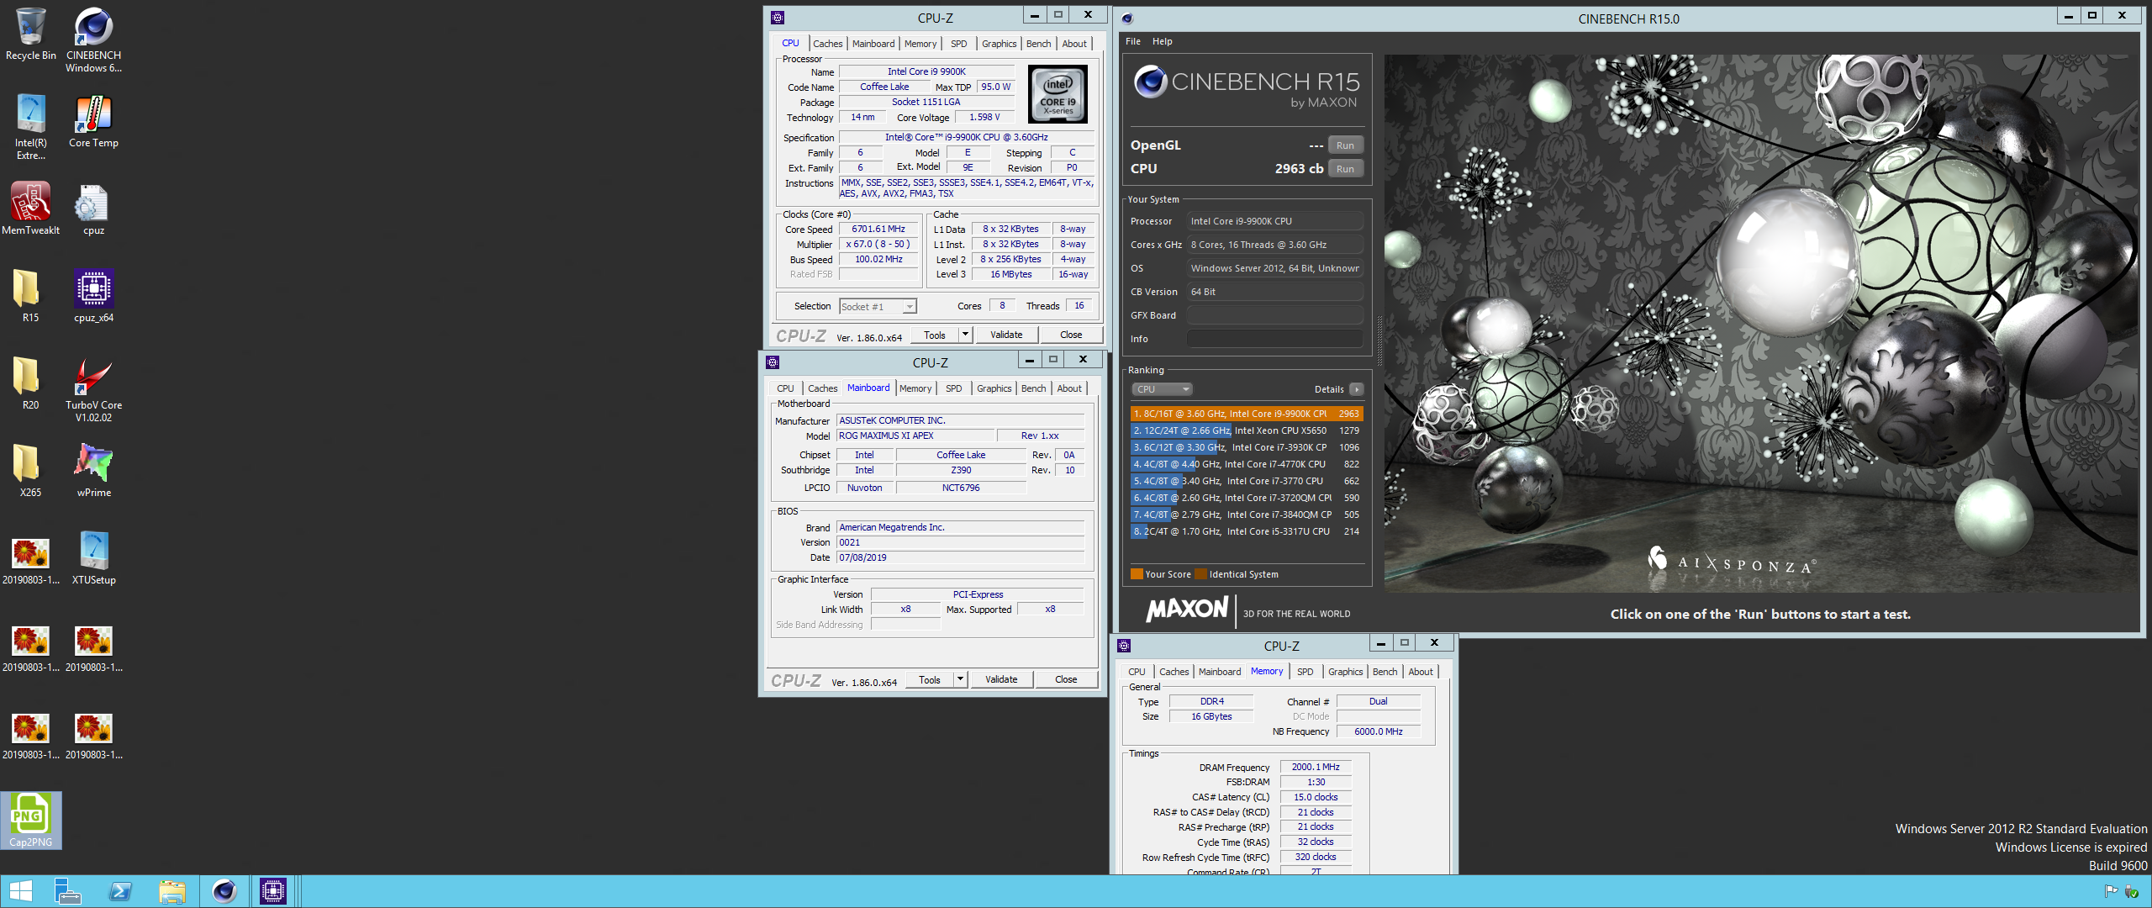Screen dimensions: 2152x908
Task: Switch to Cinebench taskbar button
Action: pos(224,891)
